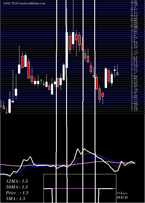145x203 pixels.
Task: Select the 5MA value label
Action: coord(16,199)
